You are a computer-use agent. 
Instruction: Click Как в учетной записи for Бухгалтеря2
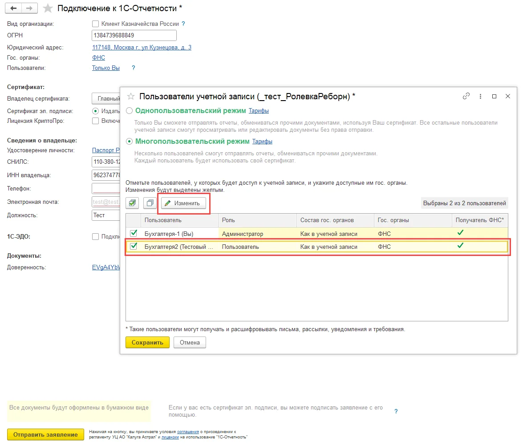[x=335, y=247]
